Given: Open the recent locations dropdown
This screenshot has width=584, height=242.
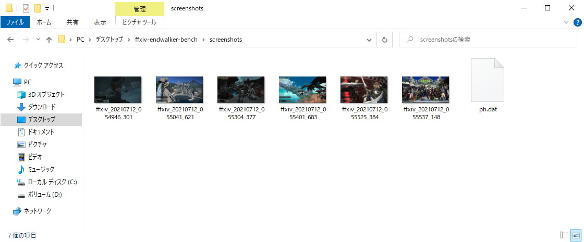Looking at the screenshot, I should pyautogui.click(x=38, y=40).
